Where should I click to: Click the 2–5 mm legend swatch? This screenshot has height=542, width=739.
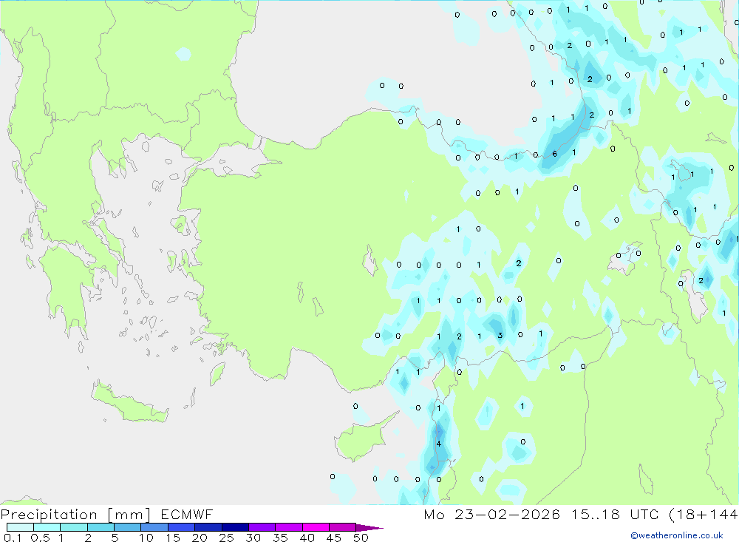(101, 527)
